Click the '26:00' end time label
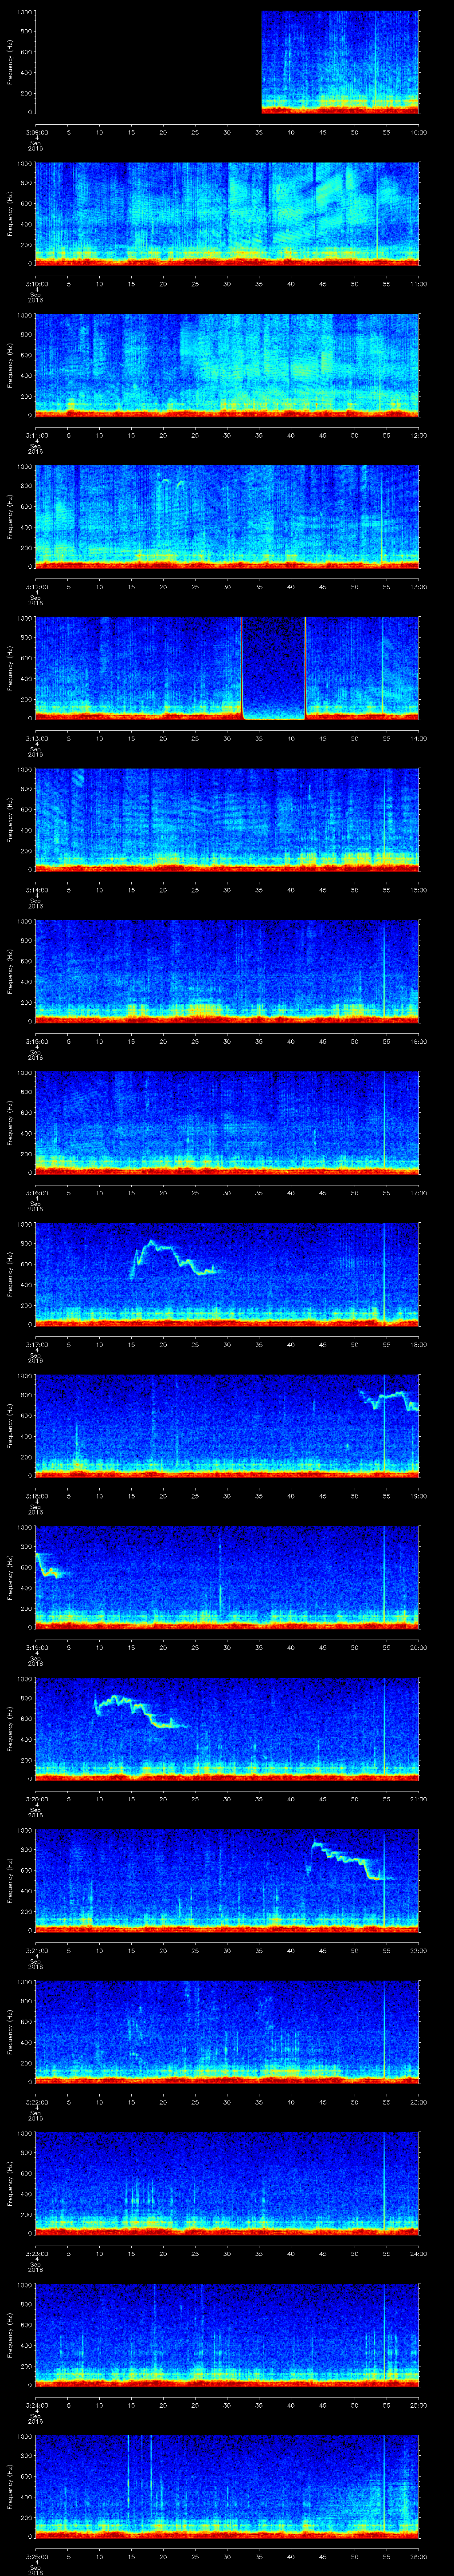The width and height of the screenshot is (454, 2576). 418,2556
